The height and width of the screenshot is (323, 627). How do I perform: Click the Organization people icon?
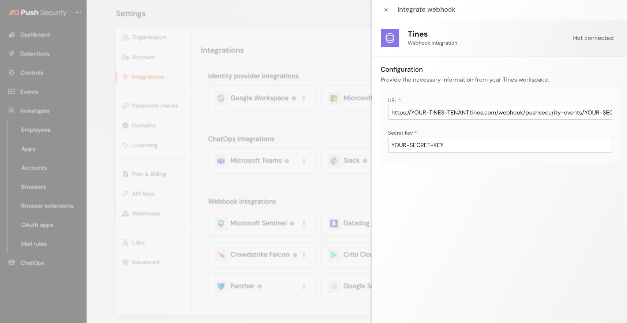pyautogui.click(x=125, y=37)
